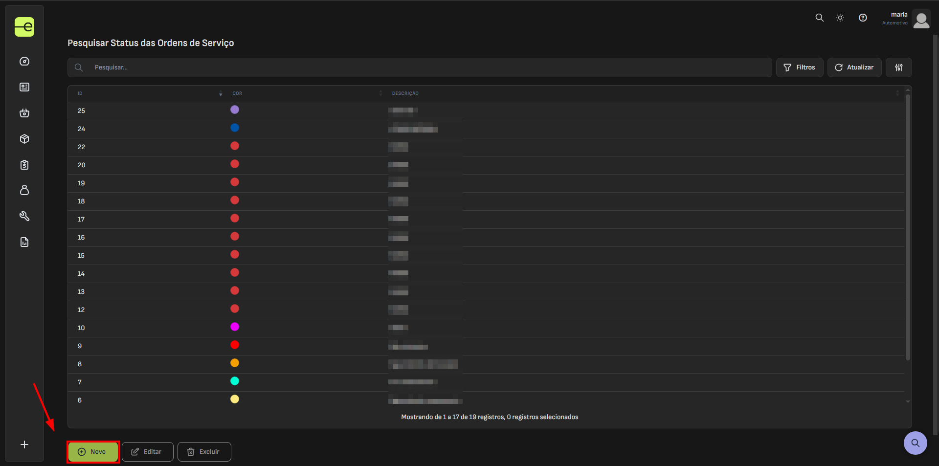
Task: Select the row with ID 22
Action: click(486, 147)
